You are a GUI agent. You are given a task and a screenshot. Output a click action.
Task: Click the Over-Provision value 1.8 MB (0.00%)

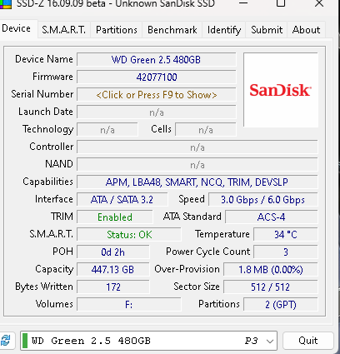271,270
